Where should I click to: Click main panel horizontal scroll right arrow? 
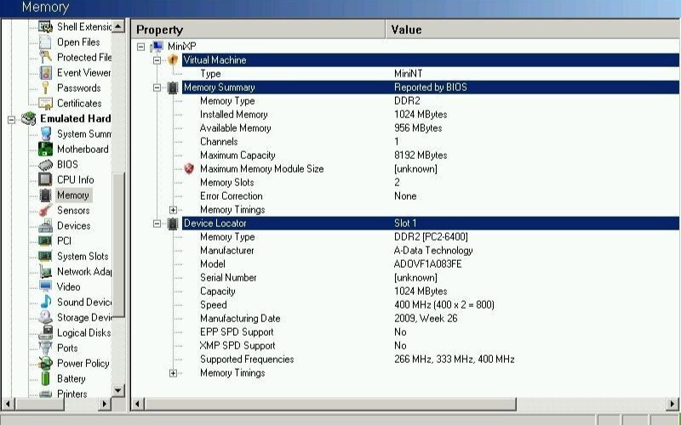672,405
